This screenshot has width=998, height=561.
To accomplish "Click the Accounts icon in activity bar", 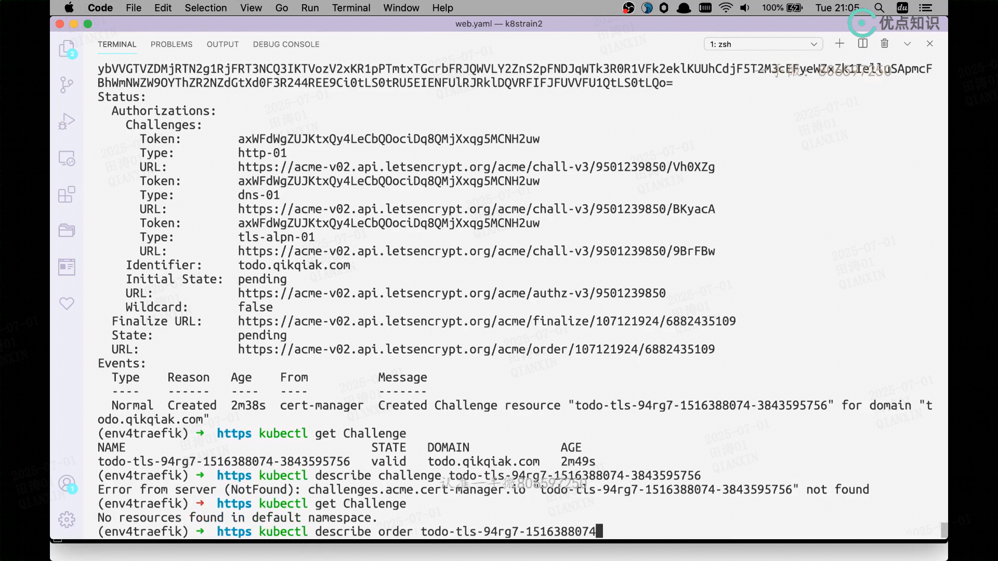I will tap(67, 484).
